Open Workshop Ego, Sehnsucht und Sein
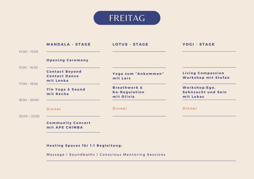This screenshot has height=179, width=254. point(205,92)
